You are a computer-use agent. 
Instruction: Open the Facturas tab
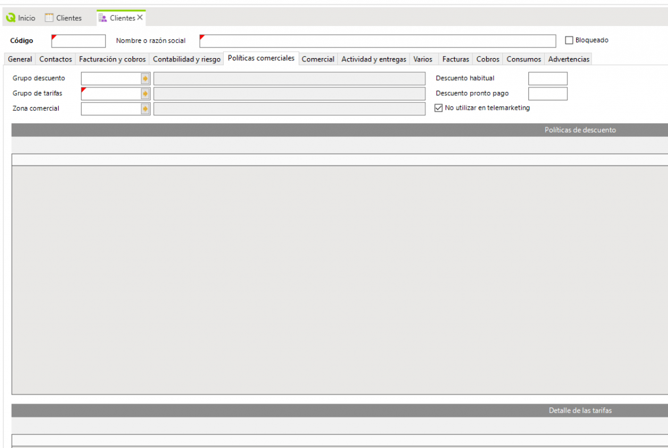pyautogui.click(x=455, y=59)
